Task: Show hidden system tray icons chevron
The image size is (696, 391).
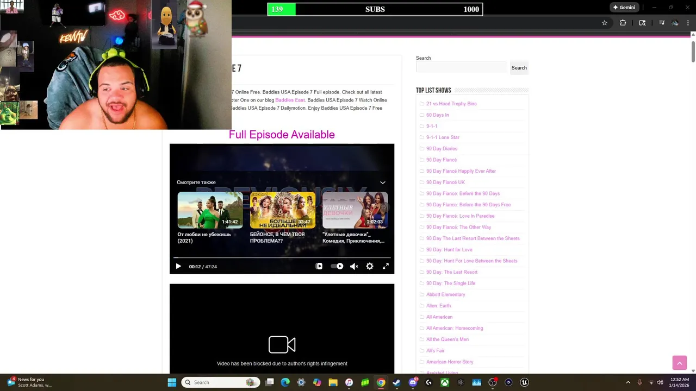Action: pyautogui.click(x=628, y=382)
